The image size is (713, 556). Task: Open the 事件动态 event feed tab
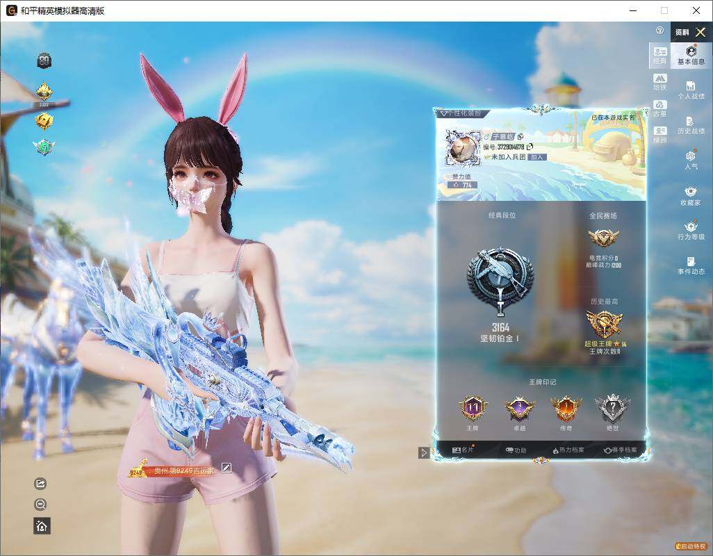(x=691, y=265)
